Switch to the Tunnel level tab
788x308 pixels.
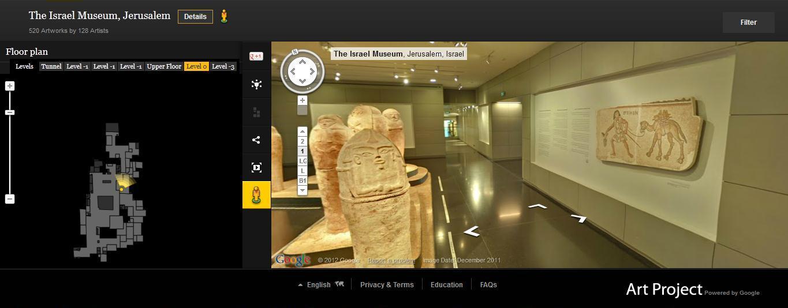point(51,66)
